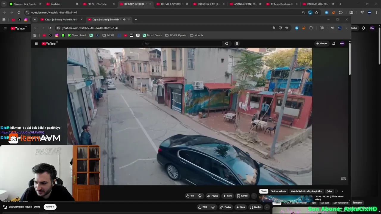Screen dimensions: 381x214
Task: Open Extensions puzzle icon in front window
Action: (311, 28)
